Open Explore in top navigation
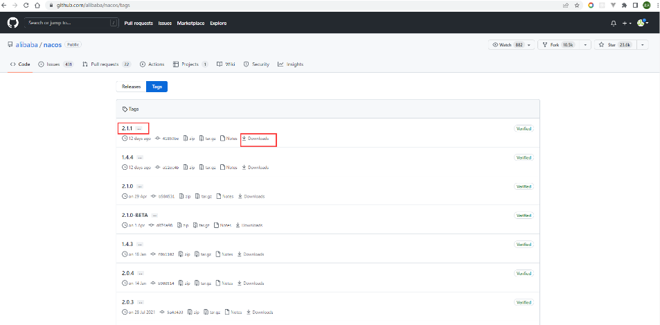This screenshot has height=325, width=660. coord(218,24)
